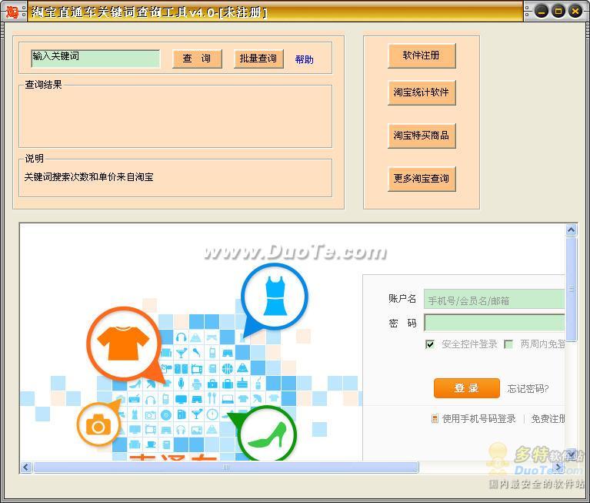Click the 更多淘宝查询 button
Image resolution: width=590 pixels, height=503 pixels.
(422, 179)
